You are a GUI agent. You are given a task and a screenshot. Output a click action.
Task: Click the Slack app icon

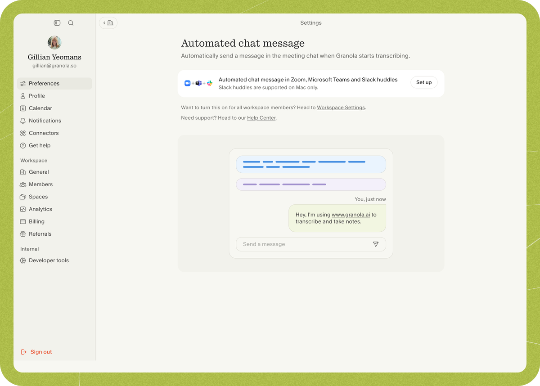coord(210,83)
